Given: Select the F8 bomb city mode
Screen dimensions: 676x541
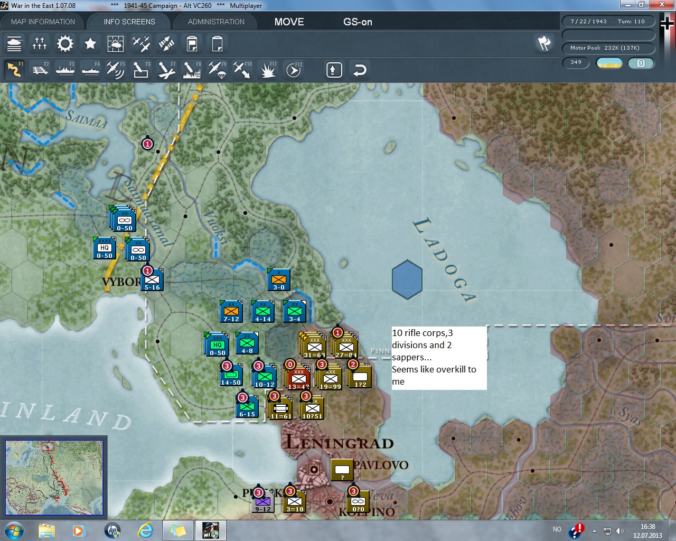Looking at the screenshot, I should point(192,70).
